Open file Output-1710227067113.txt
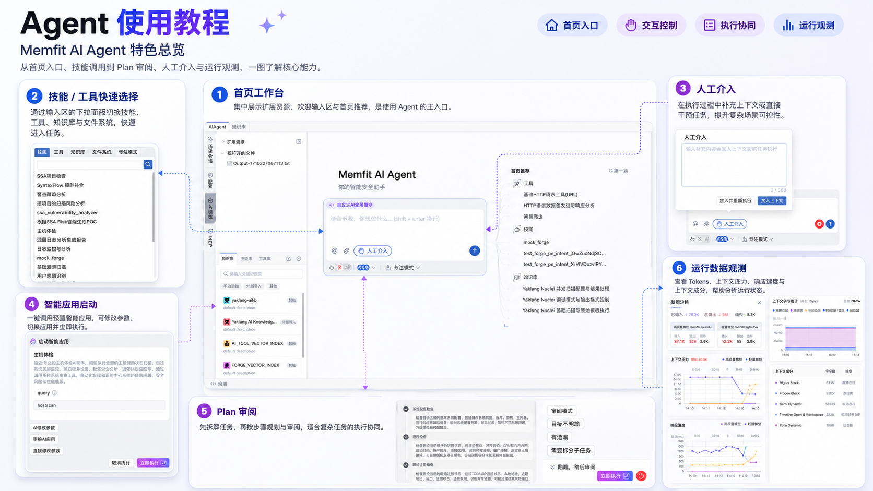Image resolution: width=873 pixels, height=491 pixels. [259, 163]
